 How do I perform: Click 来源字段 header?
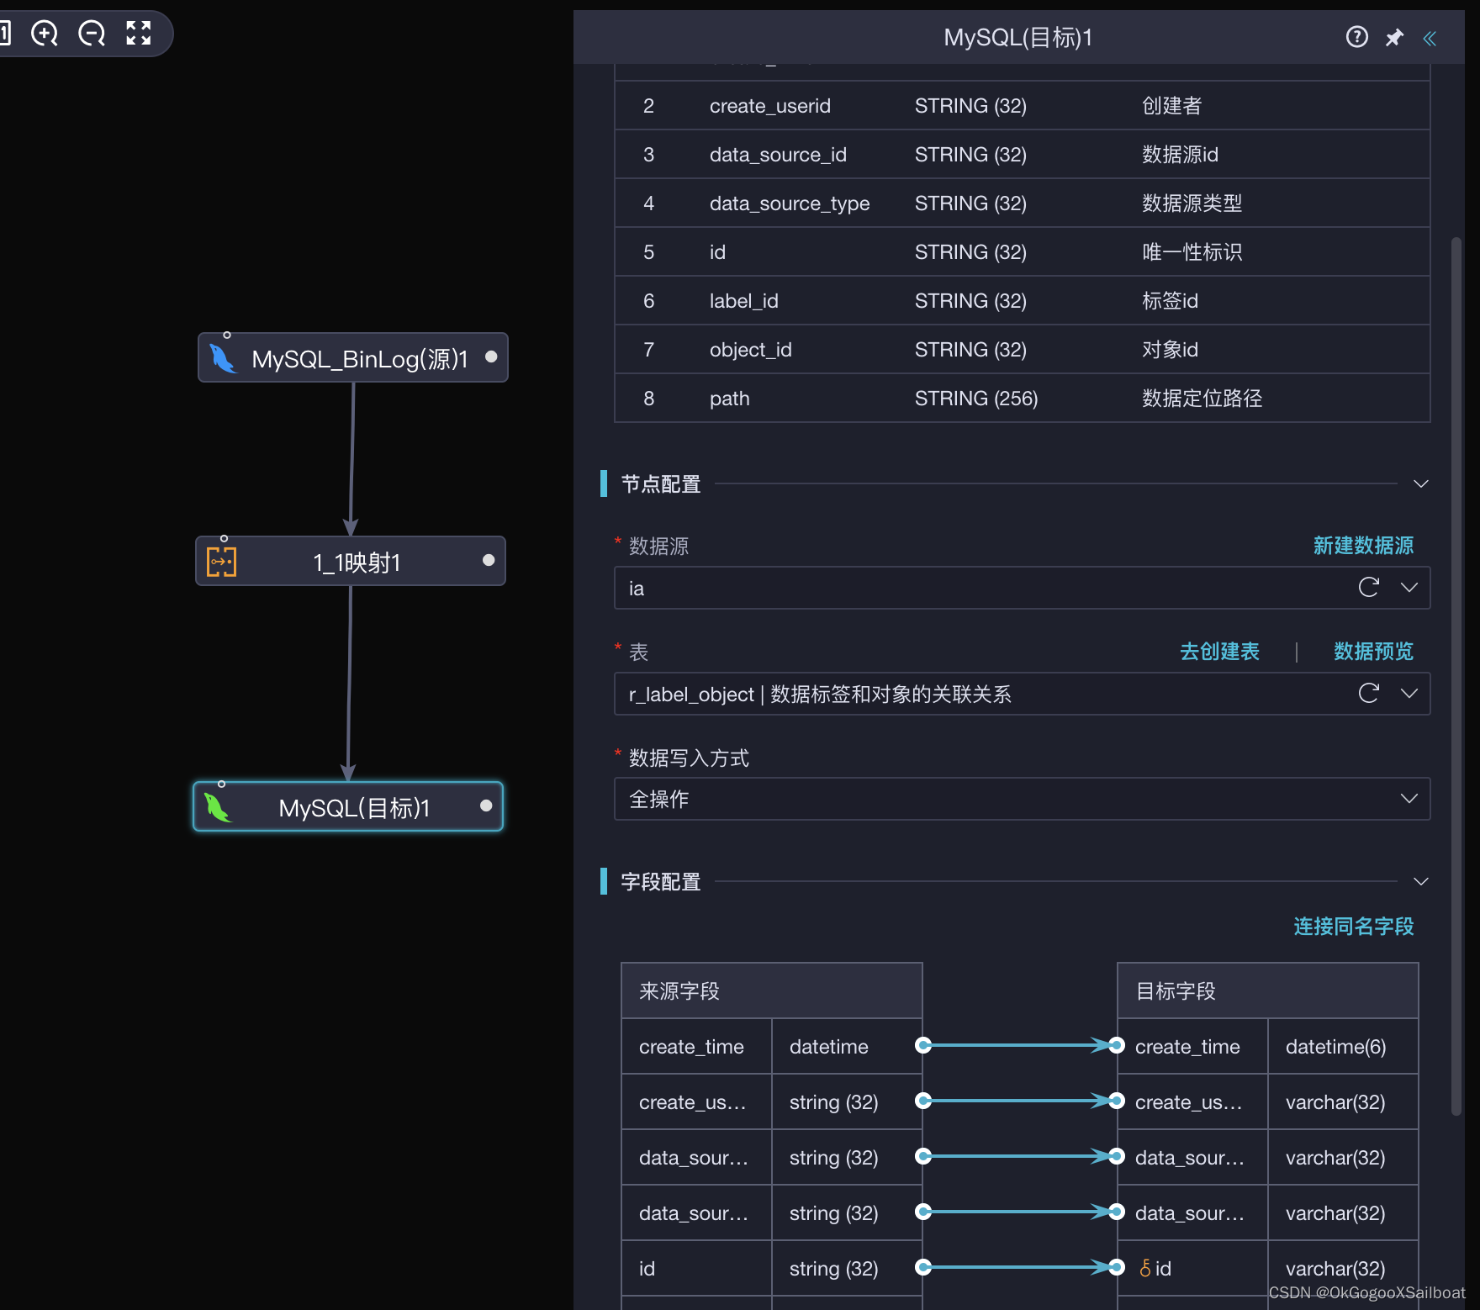(x=771, y=991)
